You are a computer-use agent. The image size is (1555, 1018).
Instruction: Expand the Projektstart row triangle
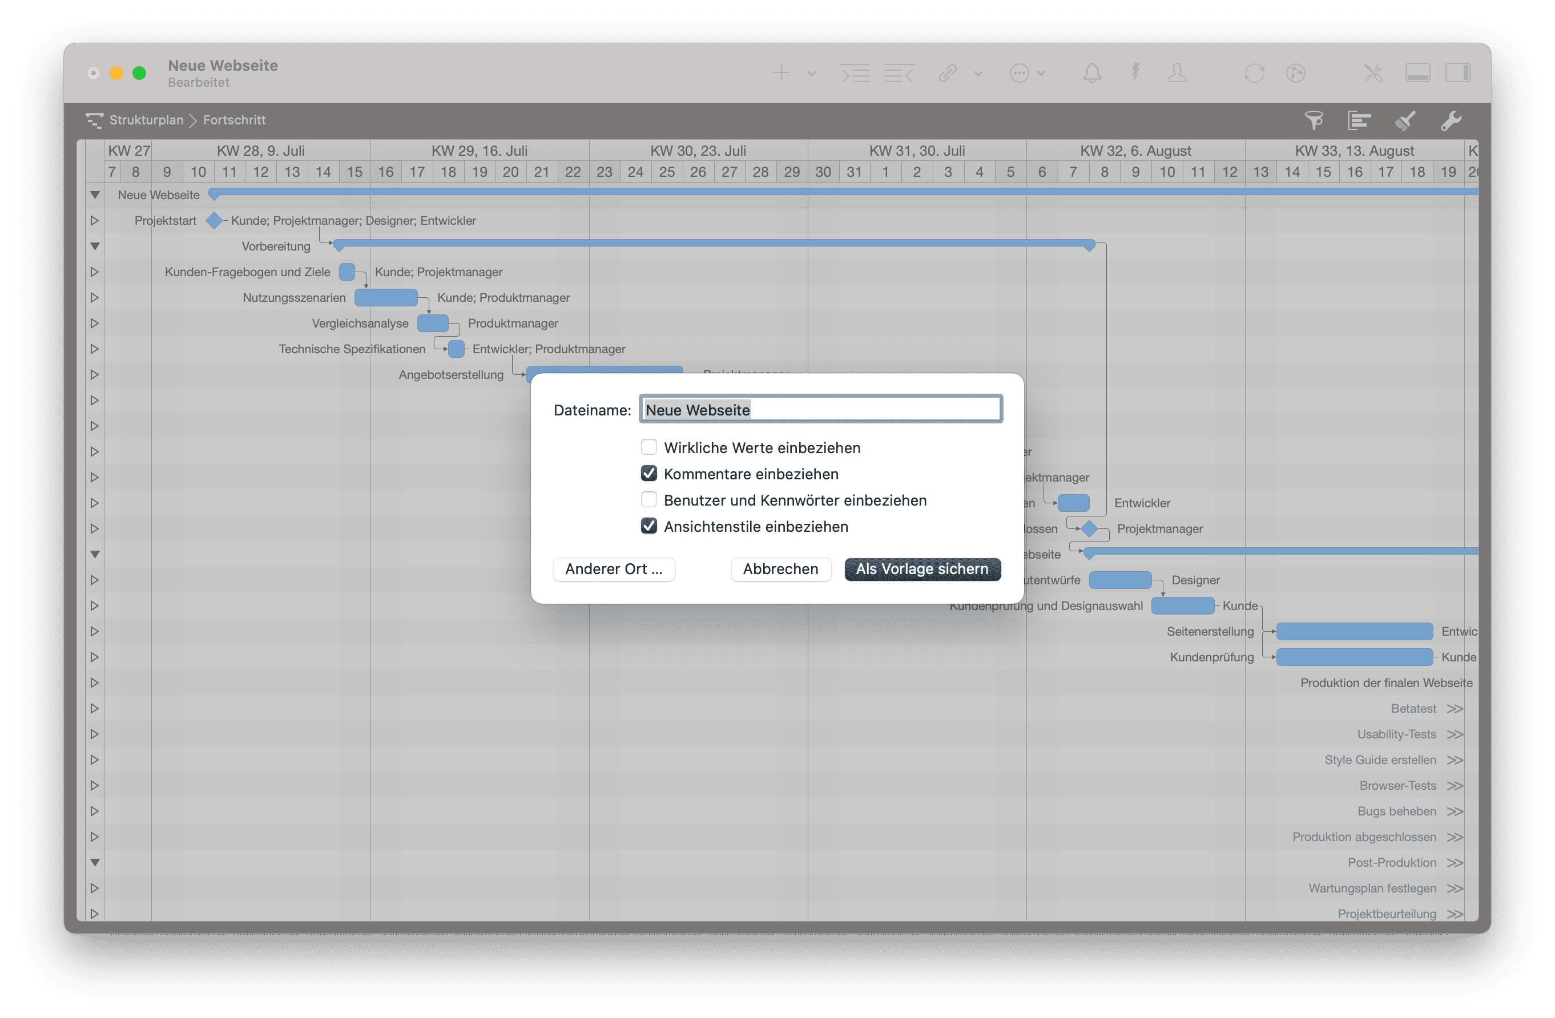(95, 221)
